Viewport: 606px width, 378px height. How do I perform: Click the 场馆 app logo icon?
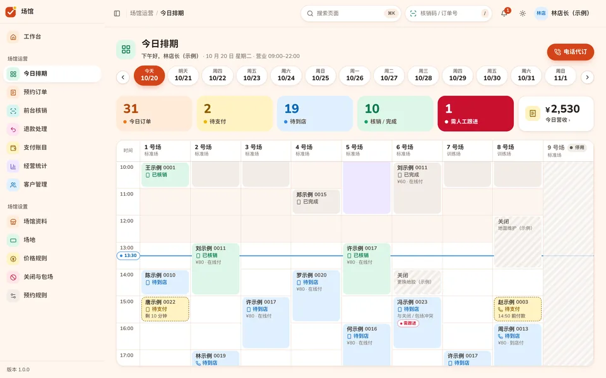(x=11, y=11)
